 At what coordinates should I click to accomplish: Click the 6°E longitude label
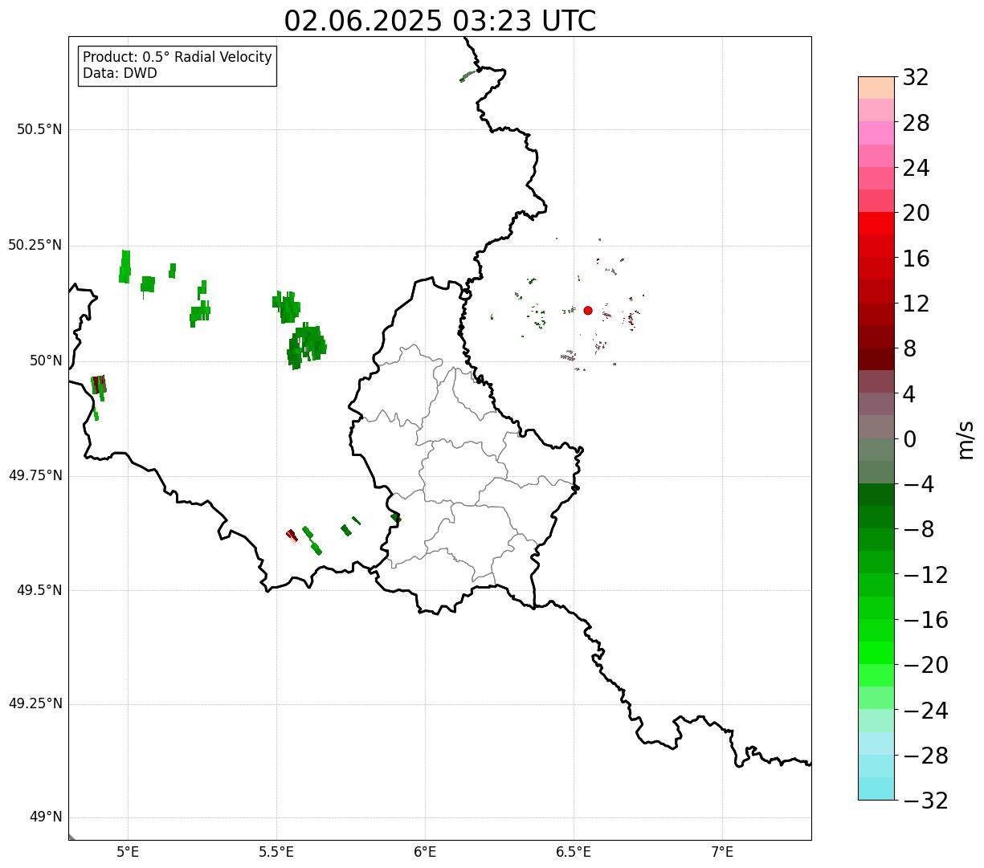425,852
